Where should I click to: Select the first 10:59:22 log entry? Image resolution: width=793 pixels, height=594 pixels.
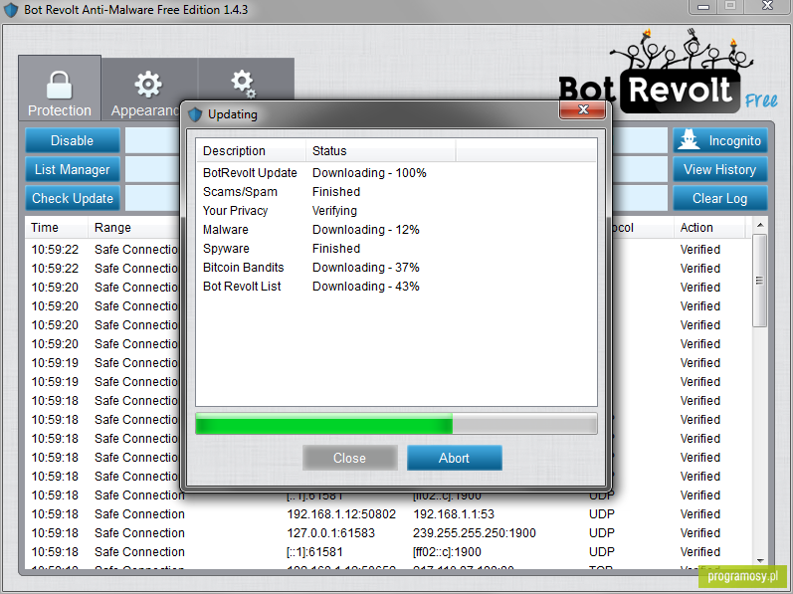click(103, 249)
